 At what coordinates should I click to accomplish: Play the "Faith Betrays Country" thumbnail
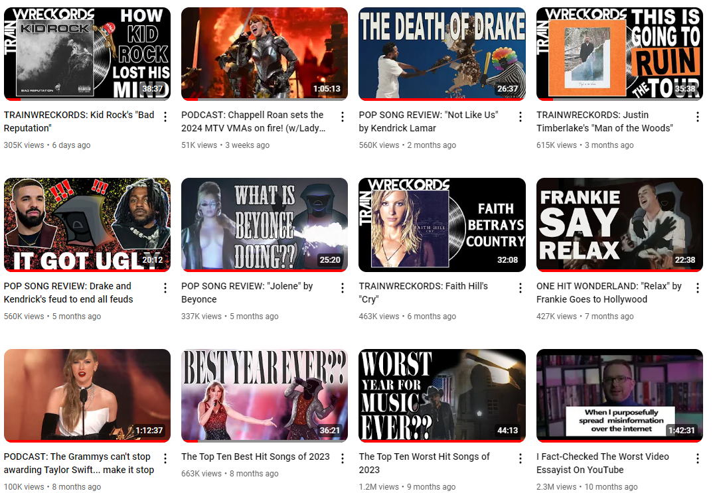[442, 224]
